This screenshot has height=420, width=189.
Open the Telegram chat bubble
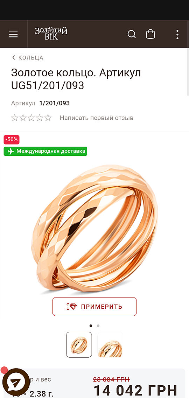(x=16, y=382)
